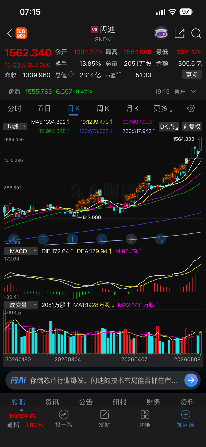Tap the 更多 quote details button
The height and width of the screenshot is (447, 206).
(x=192, y=75)
